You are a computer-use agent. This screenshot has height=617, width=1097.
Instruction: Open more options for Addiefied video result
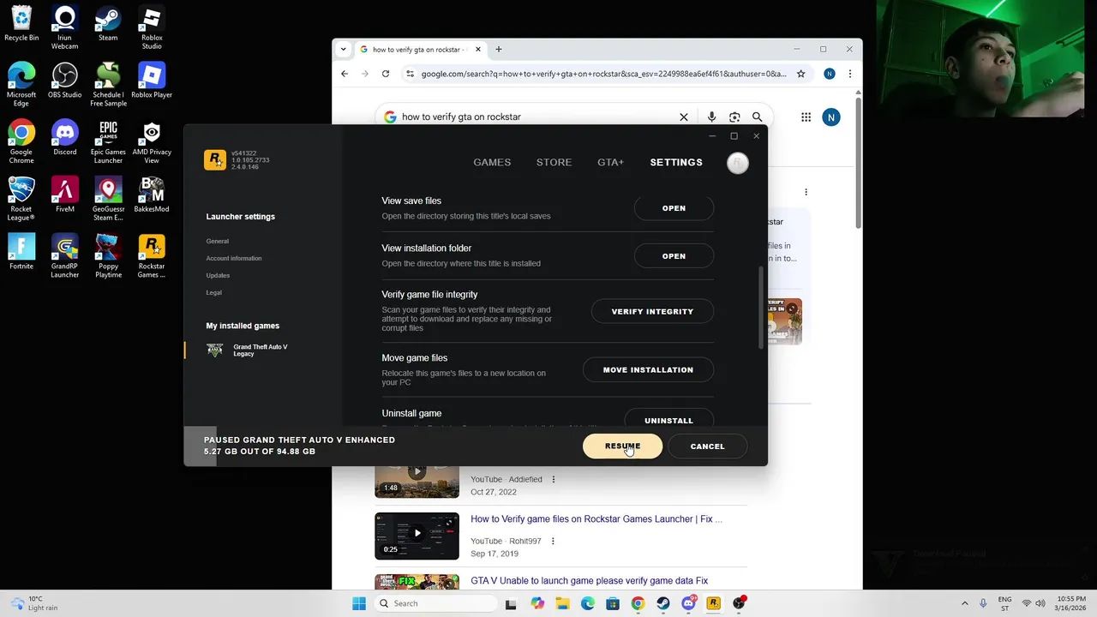[553, 479]
